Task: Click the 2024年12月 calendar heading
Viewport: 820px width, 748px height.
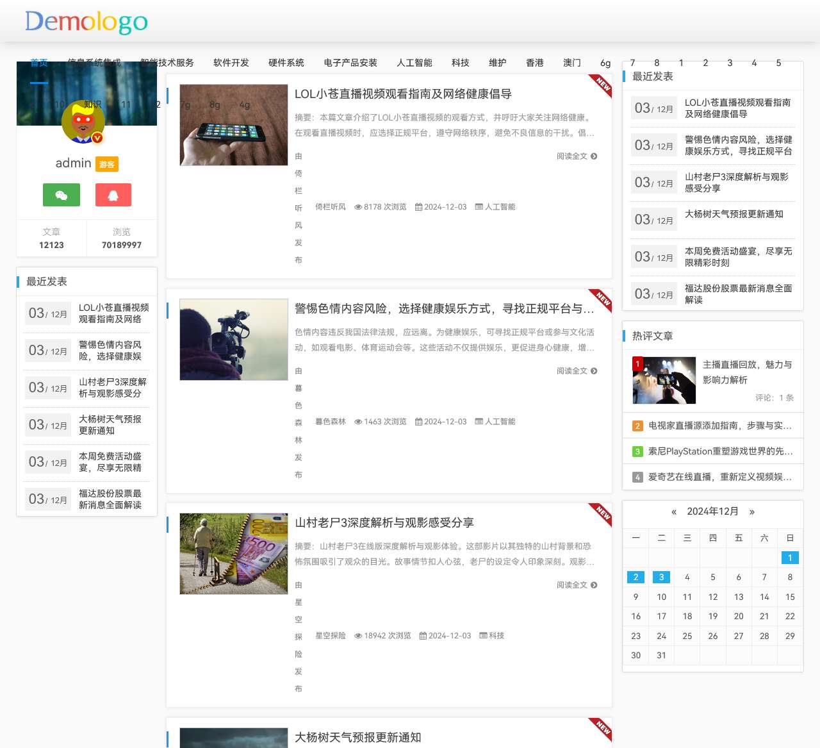Action: click(x=713, y=511)
